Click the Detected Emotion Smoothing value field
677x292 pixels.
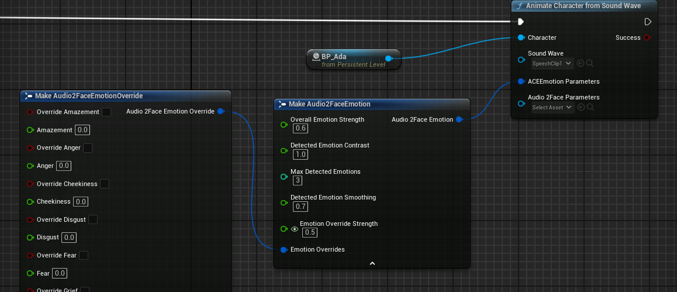pos(301,207)
